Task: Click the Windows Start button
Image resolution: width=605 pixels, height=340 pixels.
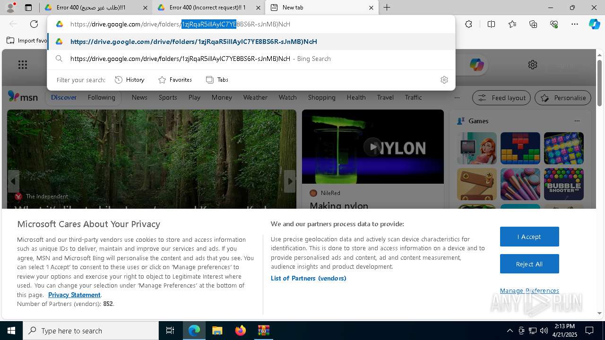Action: tap(11, 331)
